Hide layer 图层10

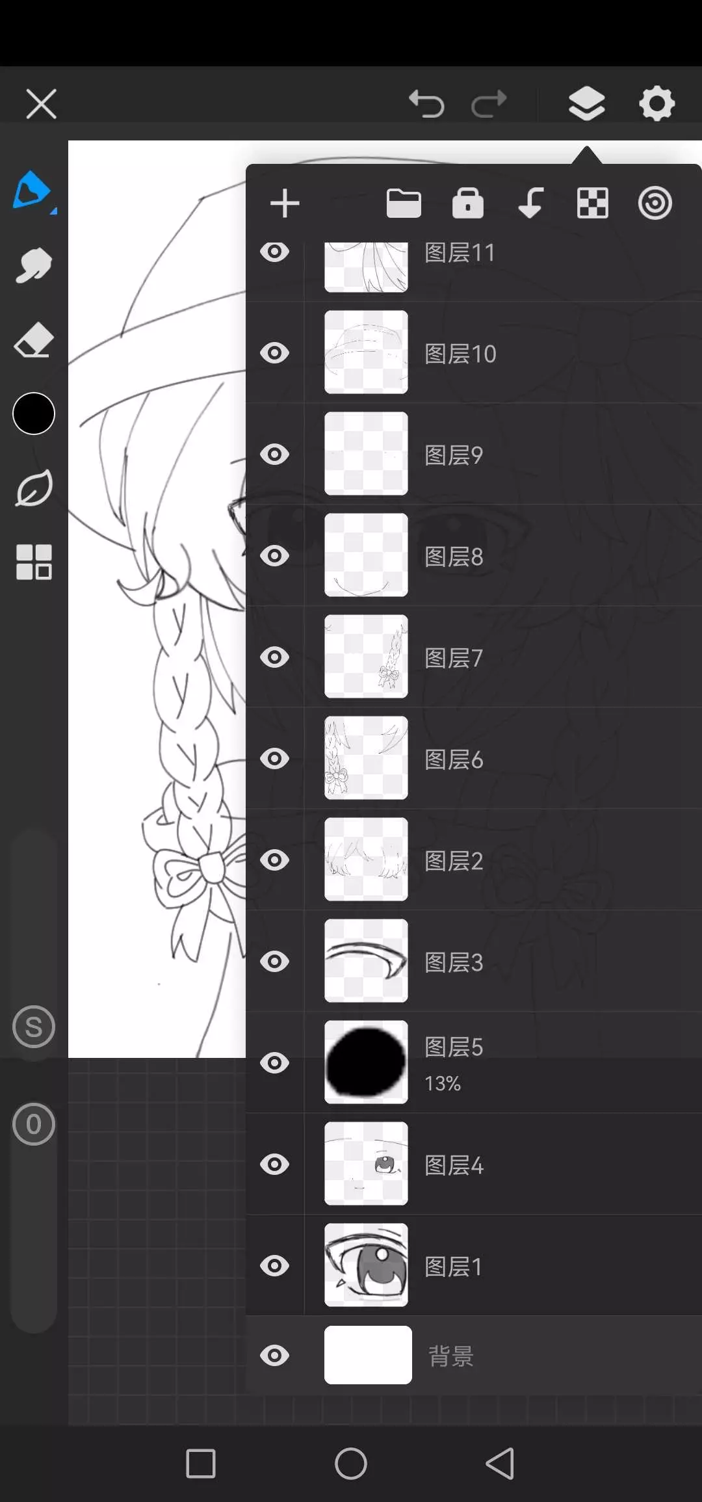(275, 353)
